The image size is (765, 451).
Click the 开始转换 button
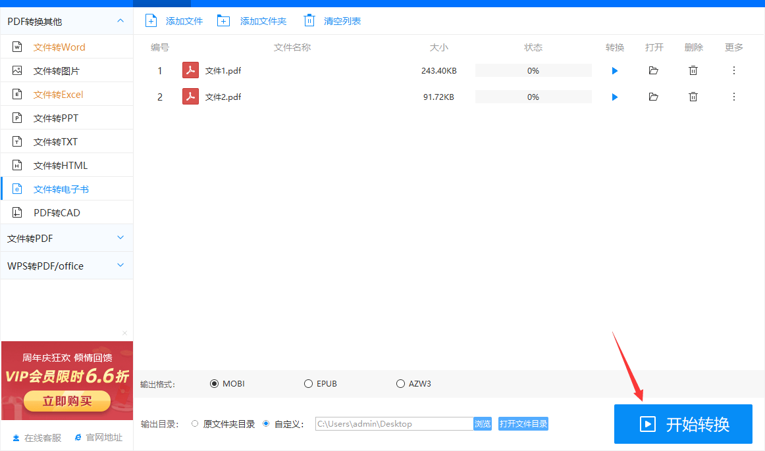point(683,424)
